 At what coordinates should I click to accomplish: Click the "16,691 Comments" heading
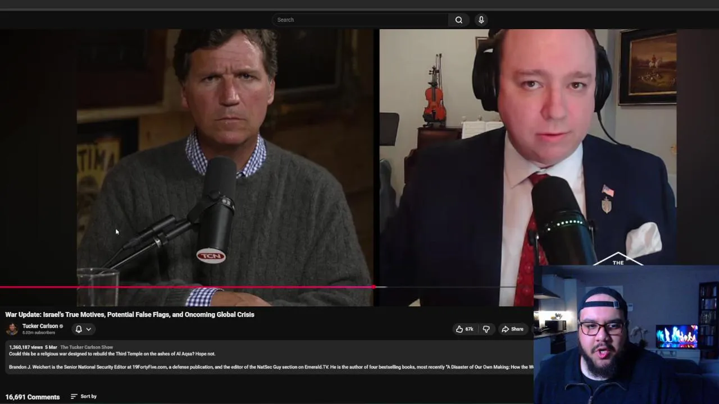pyautogui.click(x=33, y=397)
